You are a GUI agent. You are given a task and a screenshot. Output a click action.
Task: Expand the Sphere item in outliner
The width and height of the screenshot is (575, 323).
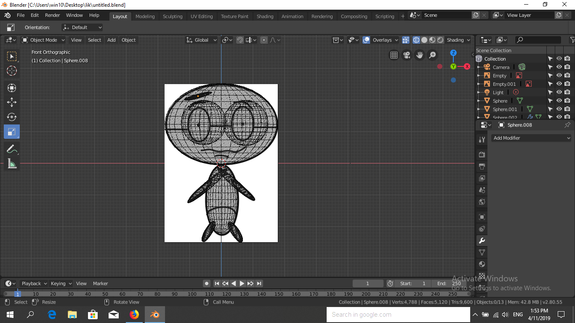point(479,101)
